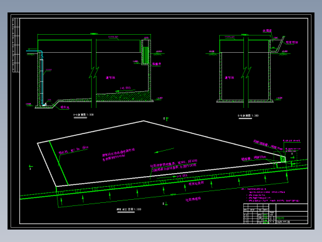Select the 1:100 title under the right section
This screenshot has width=322, height=242.
(x=248, y=115)
